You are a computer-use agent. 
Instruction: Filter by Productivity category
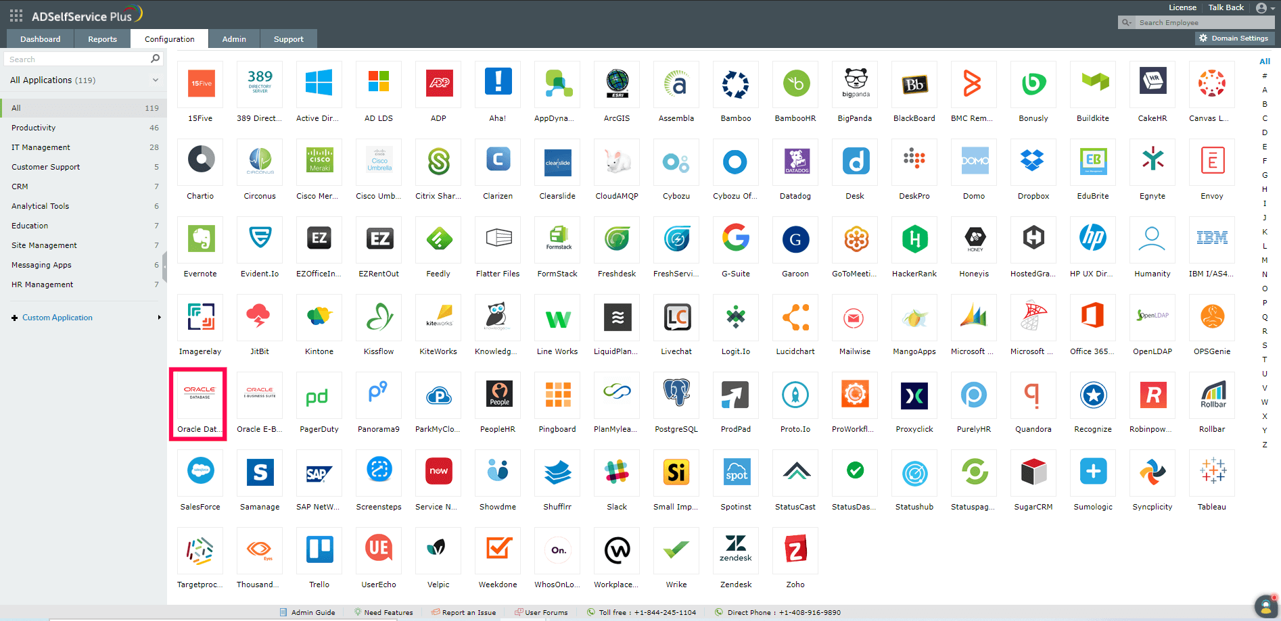[x=83, y=128]
